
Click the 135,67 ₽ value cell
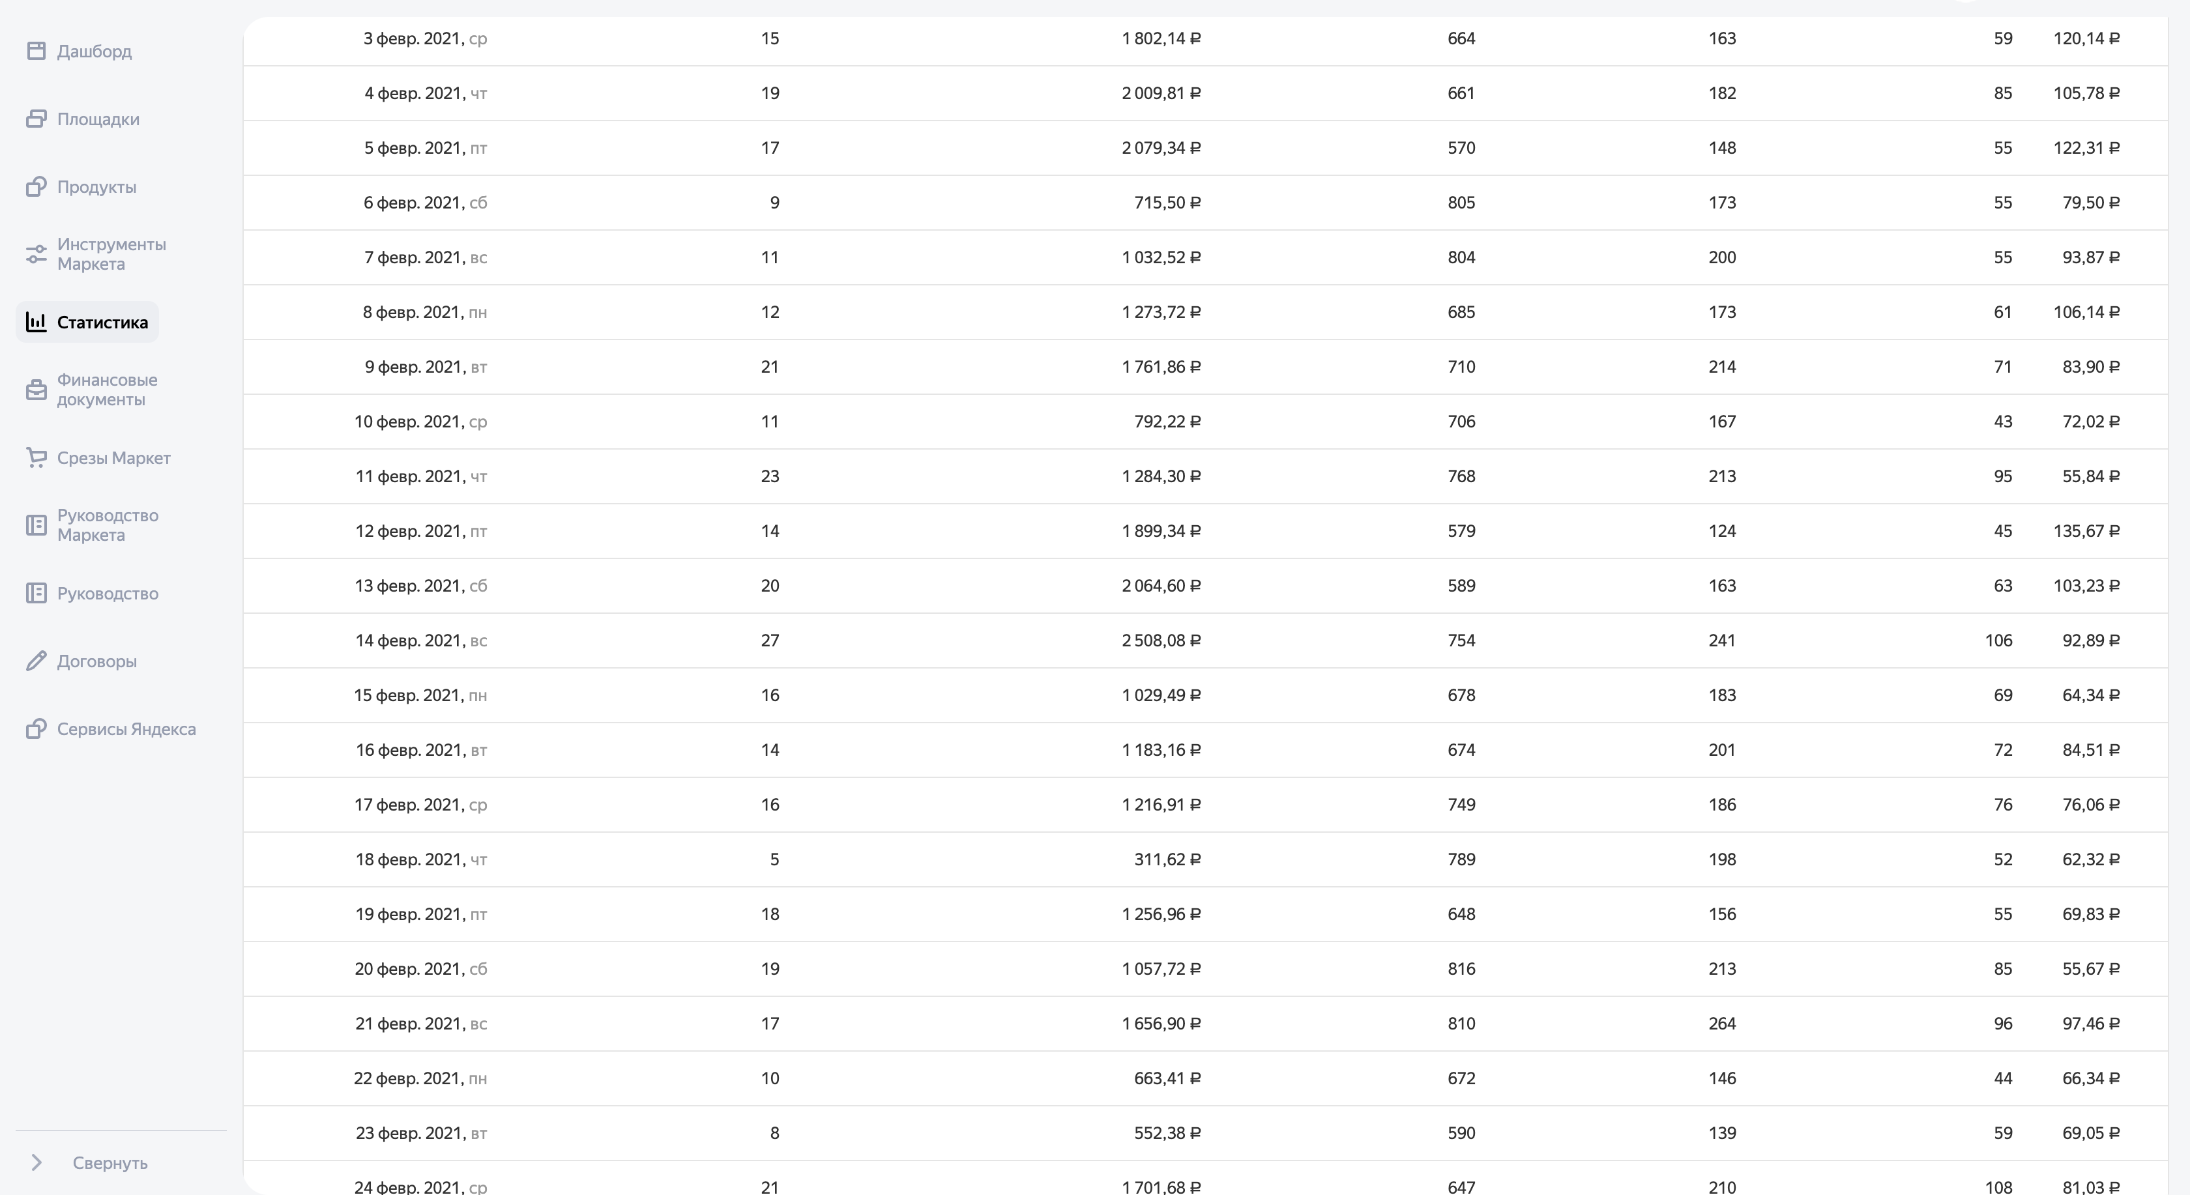(2086, 531)
